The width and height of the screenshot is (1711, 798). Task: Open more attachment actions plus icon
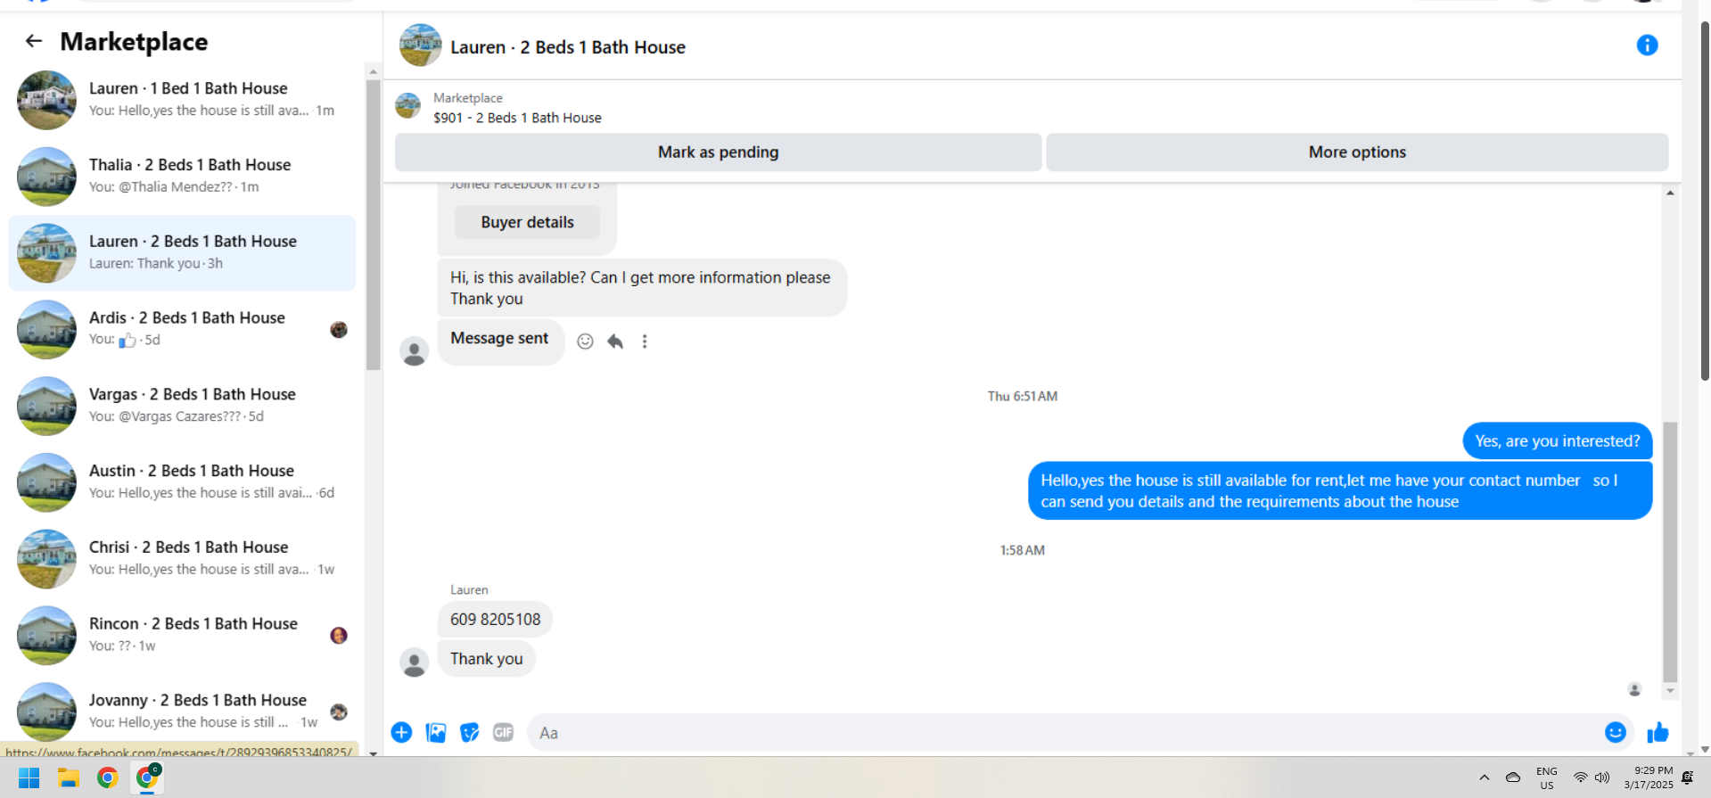point(402,733)
